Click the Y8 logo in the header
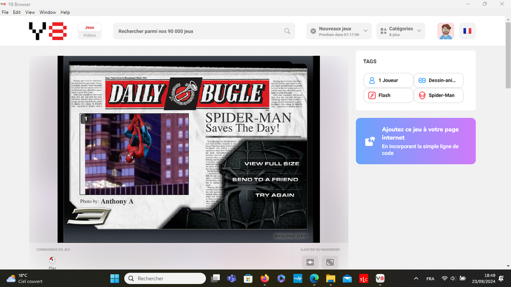The image size is (511, 287). click(48, 31)
